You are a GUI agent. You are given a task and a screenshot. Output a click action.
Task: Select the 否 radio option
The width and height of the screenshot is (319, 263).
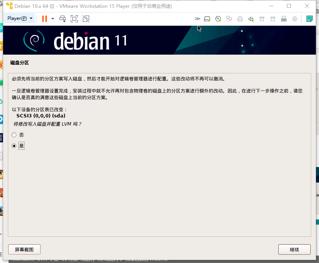pos(14,135)
